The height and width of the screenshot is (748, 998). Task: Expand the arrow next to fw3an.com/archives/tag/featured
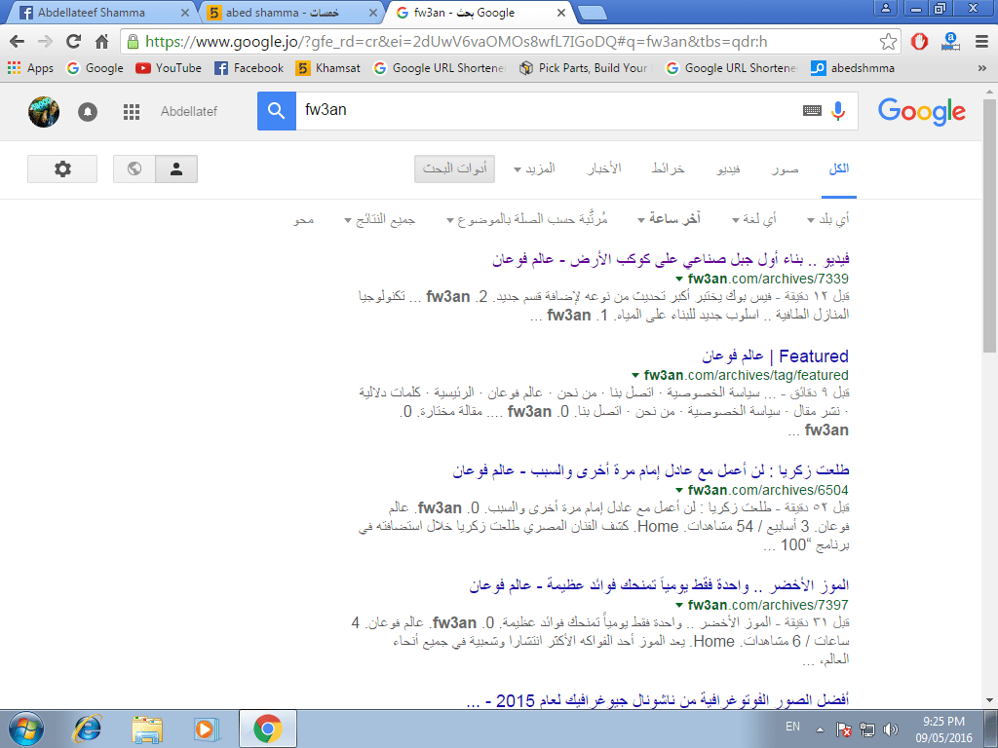pos(635,376)
